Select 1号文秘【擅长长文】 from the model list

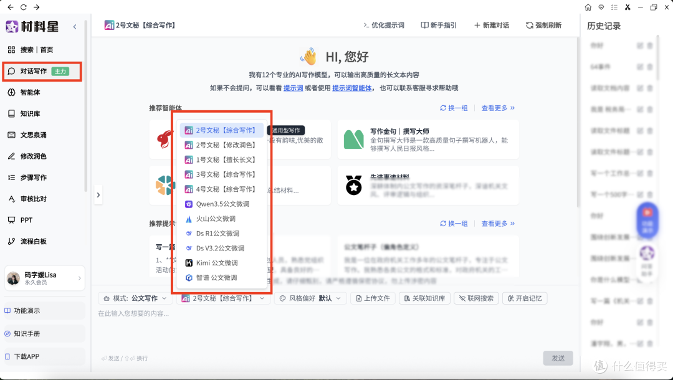[221, 159]
